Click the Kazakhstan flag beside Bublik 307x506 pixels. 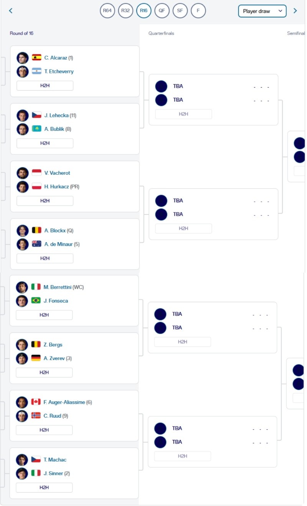[x=36, y=129]
